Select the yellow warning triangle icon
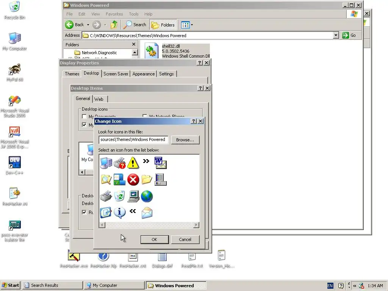The width and height of the screenshot is (388, 291). tap(133, 163)
